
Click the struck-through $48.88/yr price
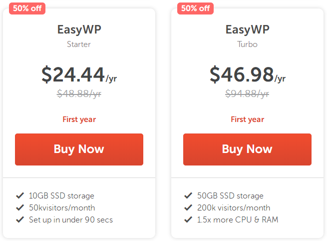click(x=79, y=93)
